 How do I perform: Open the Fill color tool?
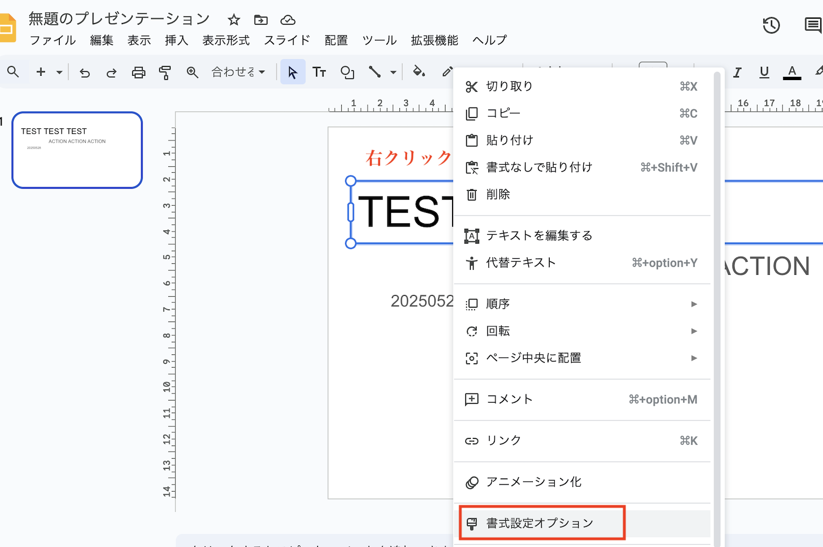(419, 72)
